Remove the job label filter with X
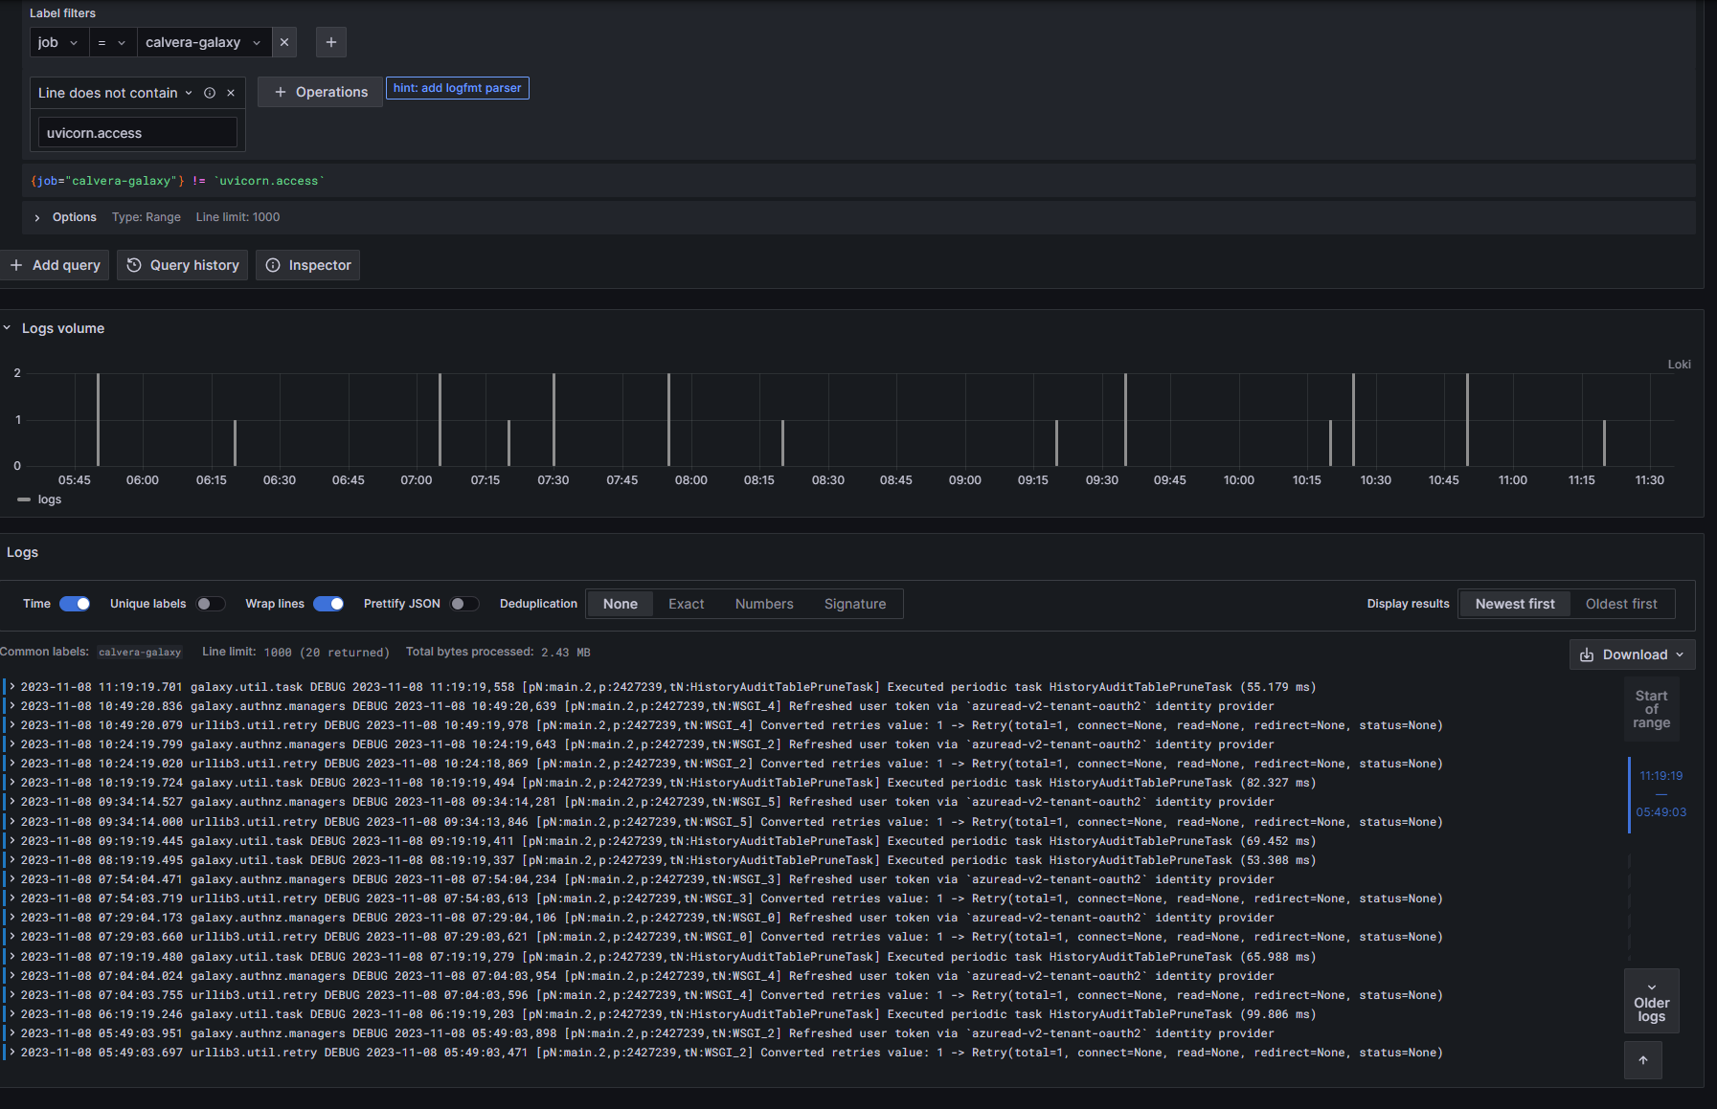The width and height of the screenshot is (1717, 1109). pyautogui.click(x=283, y=42)
